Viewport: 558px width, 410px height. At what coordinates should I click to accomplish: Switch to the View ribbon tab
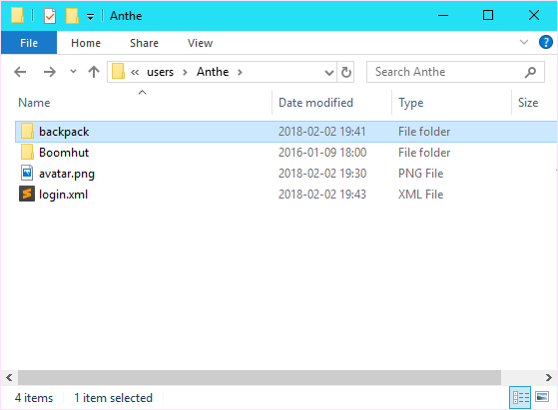pyautogui.click(x=200, y=43)
